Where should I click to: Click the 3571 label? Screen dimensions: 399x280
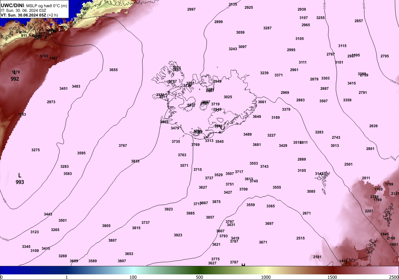[184, 166]
